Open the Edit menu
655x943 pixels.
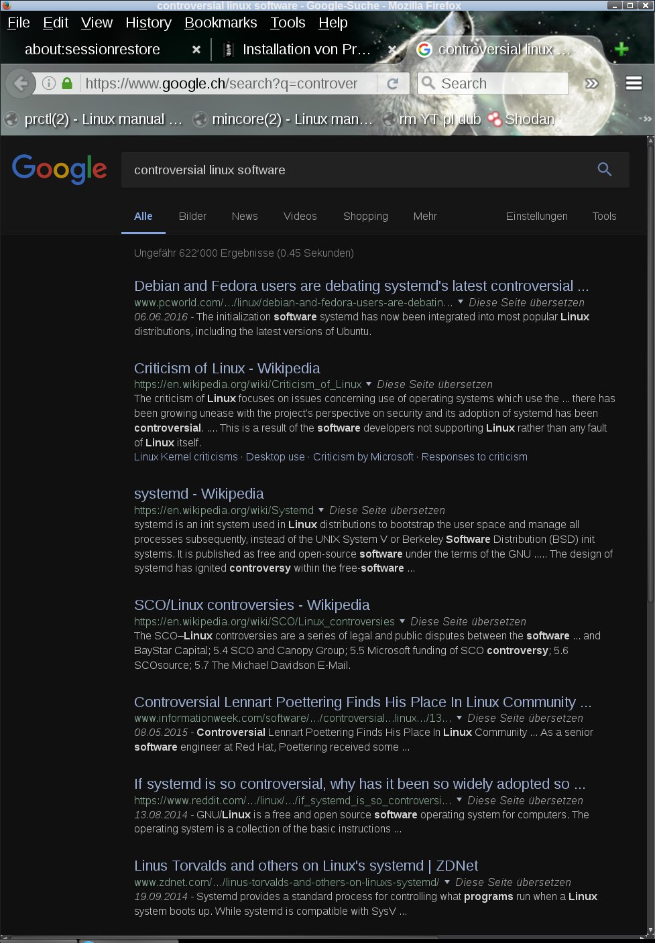tap(56, 23)
